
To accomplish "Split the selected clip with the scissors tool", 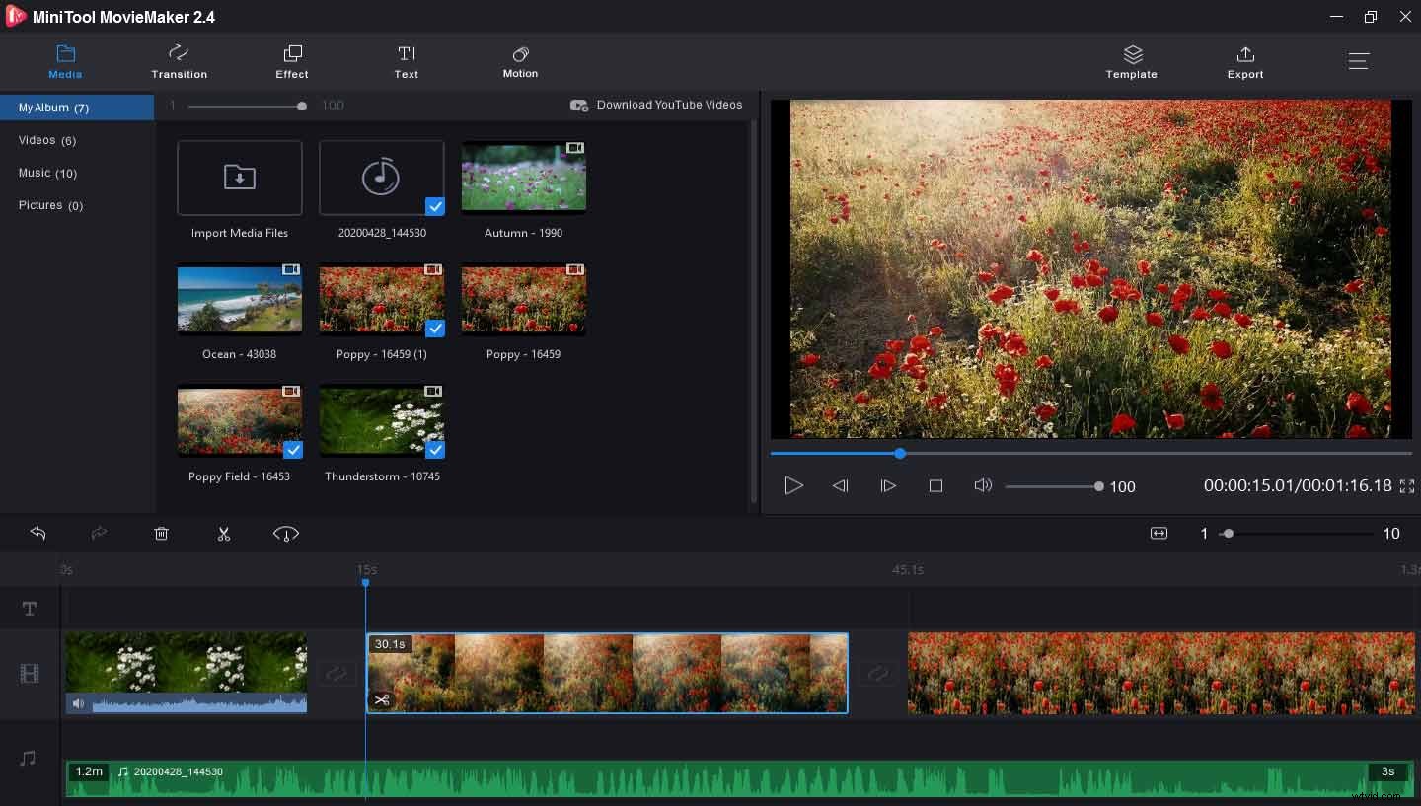I will 224,533.
